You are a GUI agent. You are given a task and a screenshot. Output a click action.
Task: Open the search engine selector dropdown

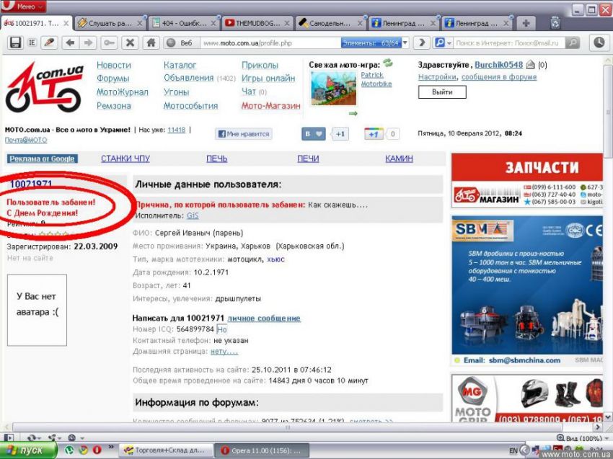pos(443,43)
